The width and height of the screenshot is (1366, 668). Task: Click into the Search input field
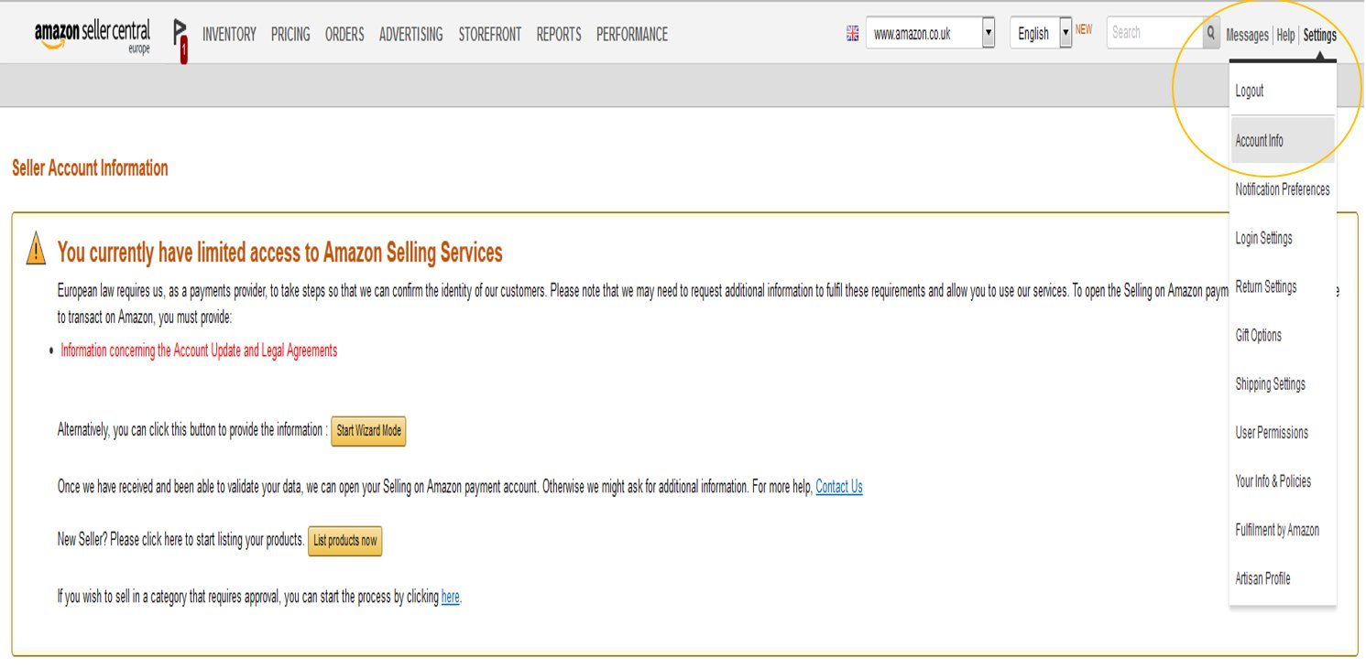pyautogui.click(x=1153, y=34)
